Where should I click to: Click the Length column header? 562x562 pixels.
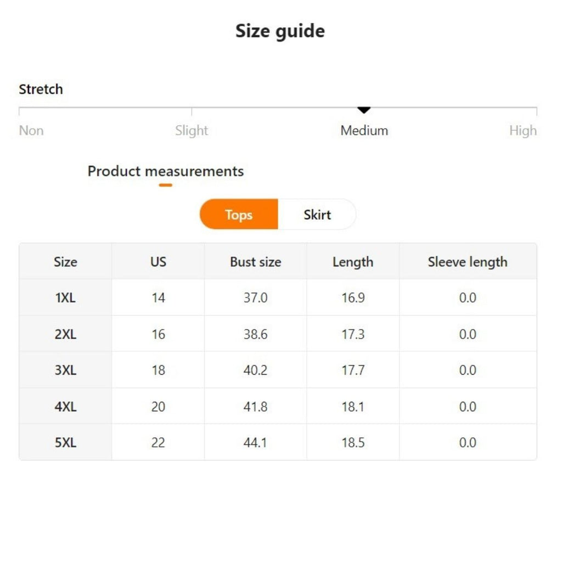[353, 262]
